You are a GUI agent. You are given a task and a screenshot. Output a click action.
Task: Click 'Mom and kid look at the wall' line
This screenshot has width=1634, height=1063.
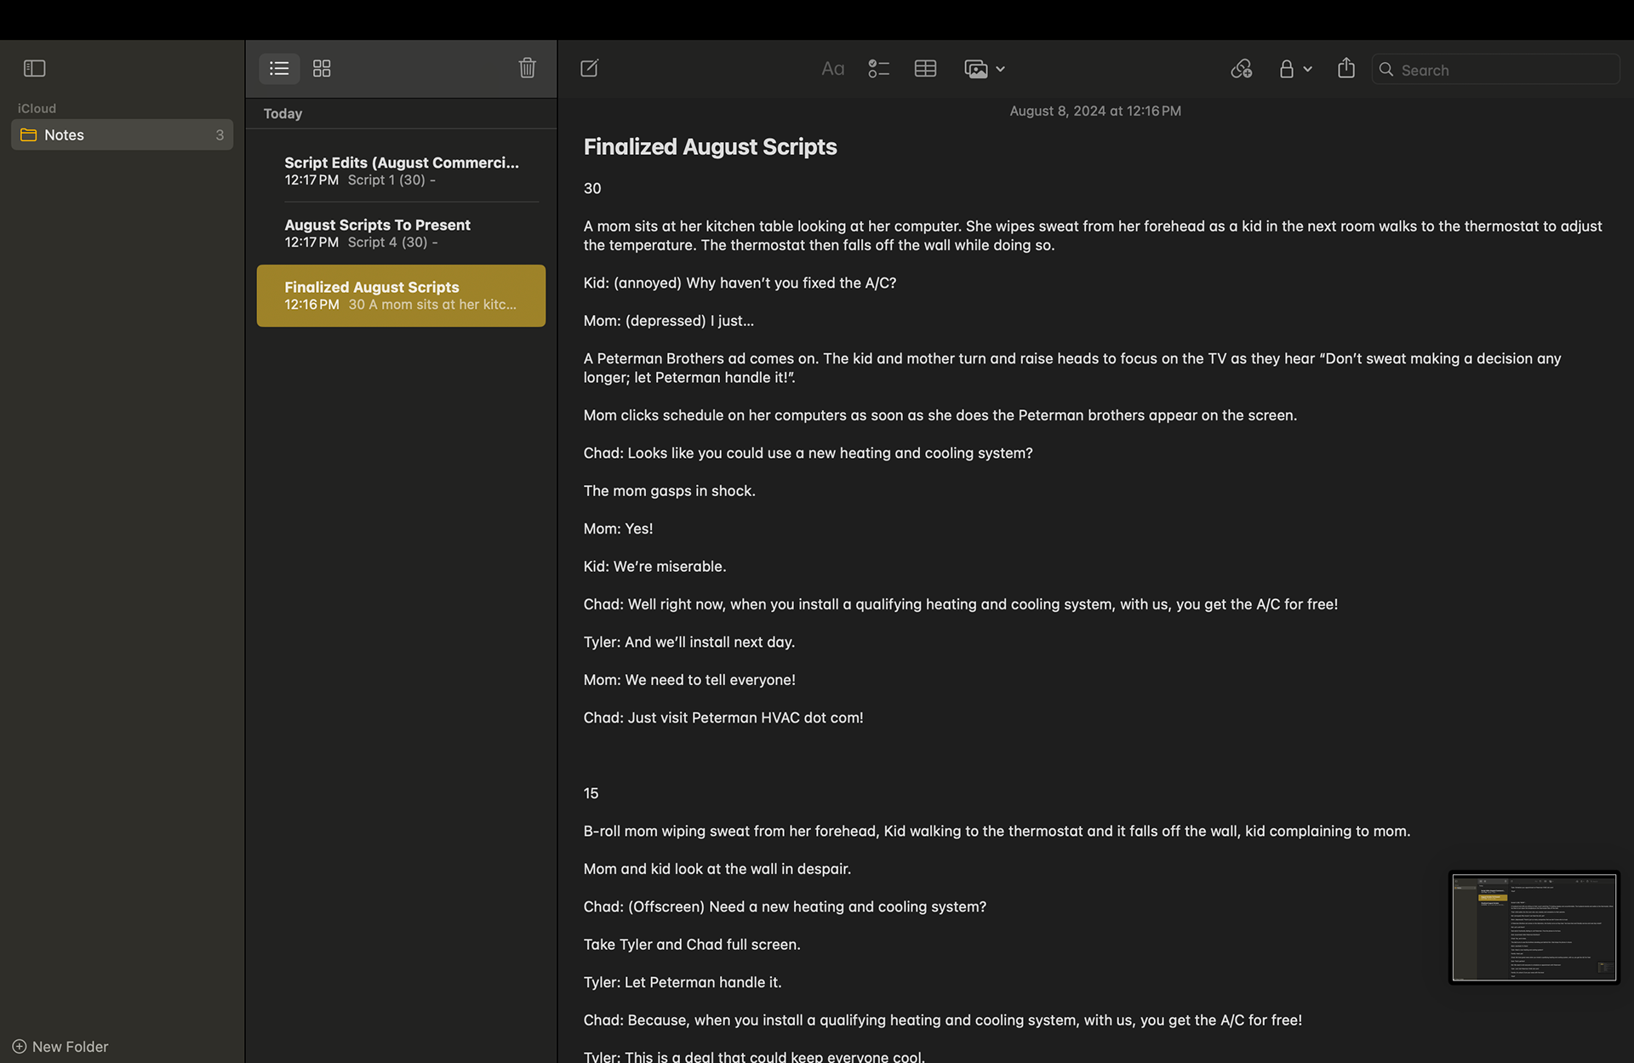717,869
